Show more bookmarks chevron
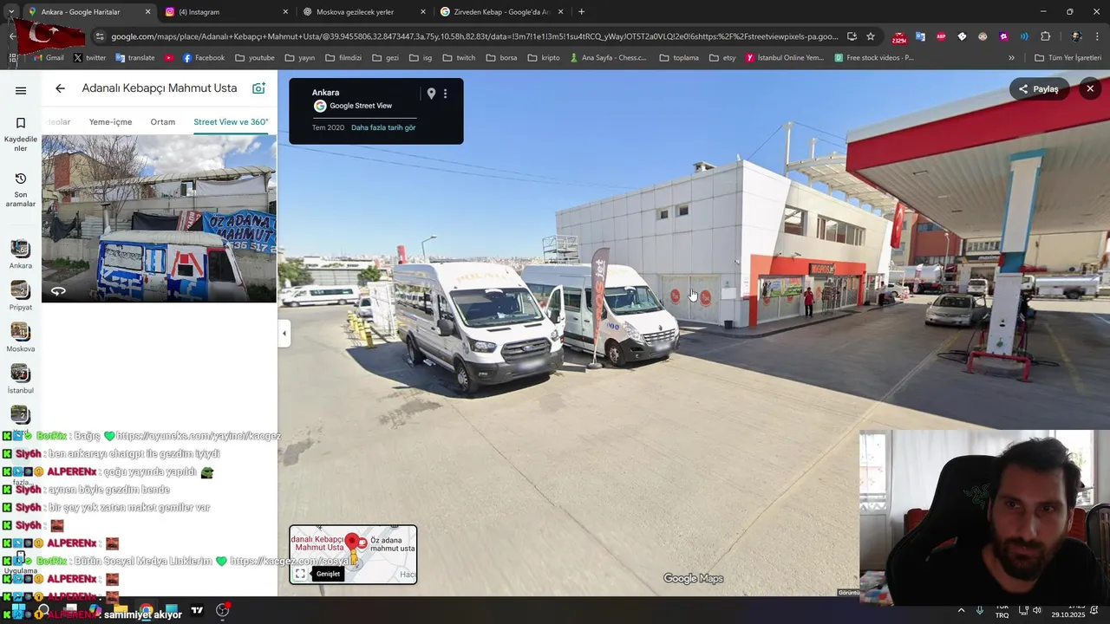This screenshot has height=624, width=1110. (1011, 58)
